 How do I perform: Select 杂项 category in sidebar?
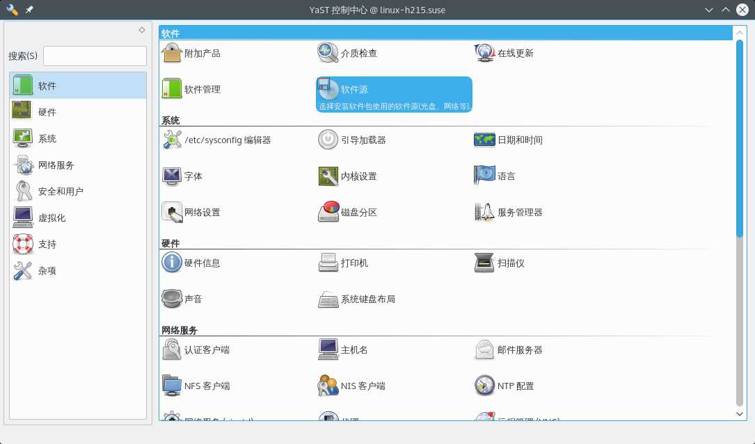pos(77,271)
